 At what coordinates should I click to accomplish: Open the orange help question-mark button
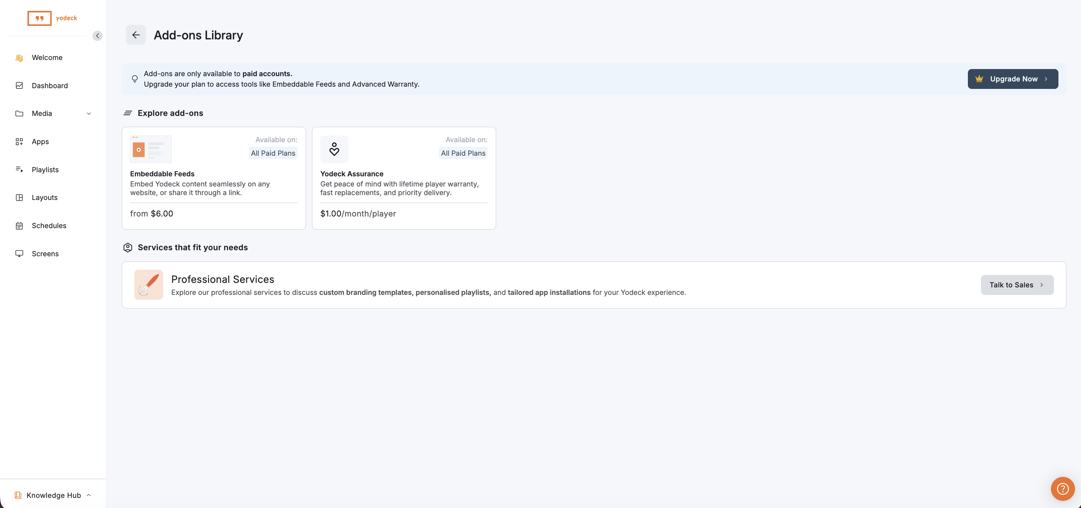click(x=1062, y=488)
